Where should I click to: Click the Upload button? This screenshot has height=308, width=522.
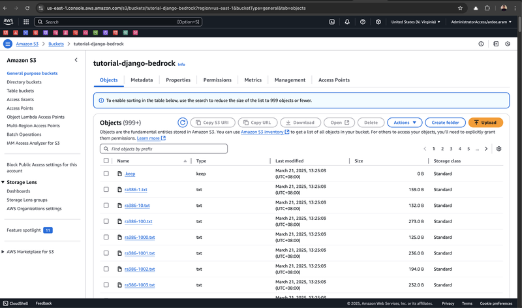pos(485,123)
